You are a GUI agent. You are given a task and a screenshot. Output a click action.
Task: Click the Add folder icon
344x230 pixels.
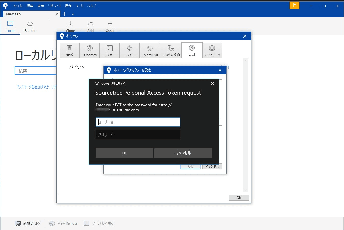coord(91,24)
